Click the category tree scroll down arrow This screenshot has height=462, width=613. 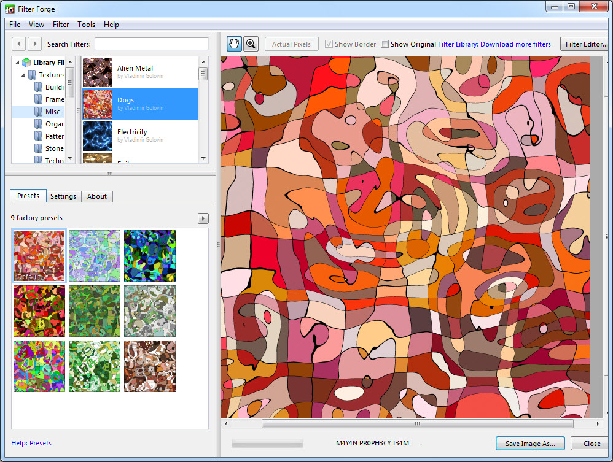[70, 158]
